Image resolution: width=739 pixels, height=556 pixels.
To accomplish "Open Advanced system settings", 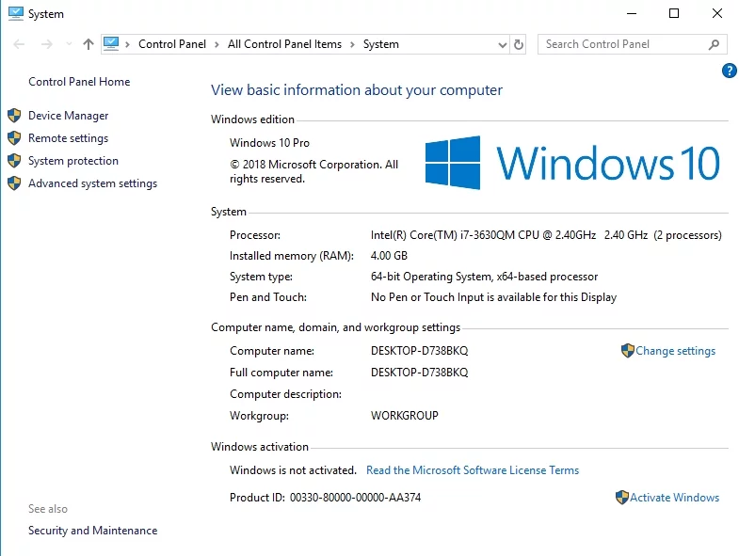I will (x=92, y=183).
